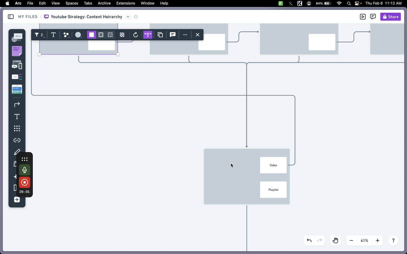Select the flowchart shapes tool

(17, 38)
